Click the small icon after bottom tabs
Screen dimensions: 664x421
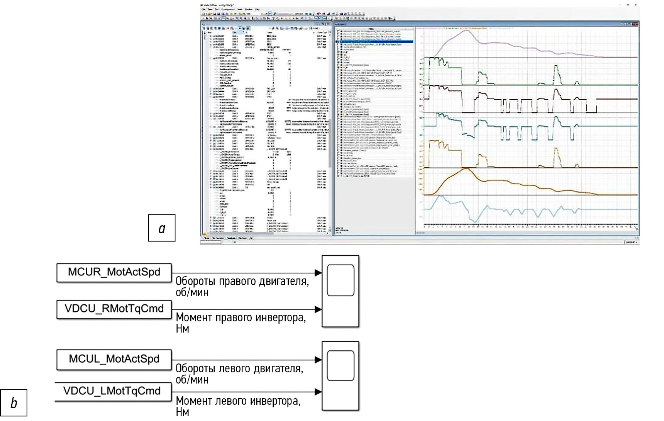coord(251,238)
